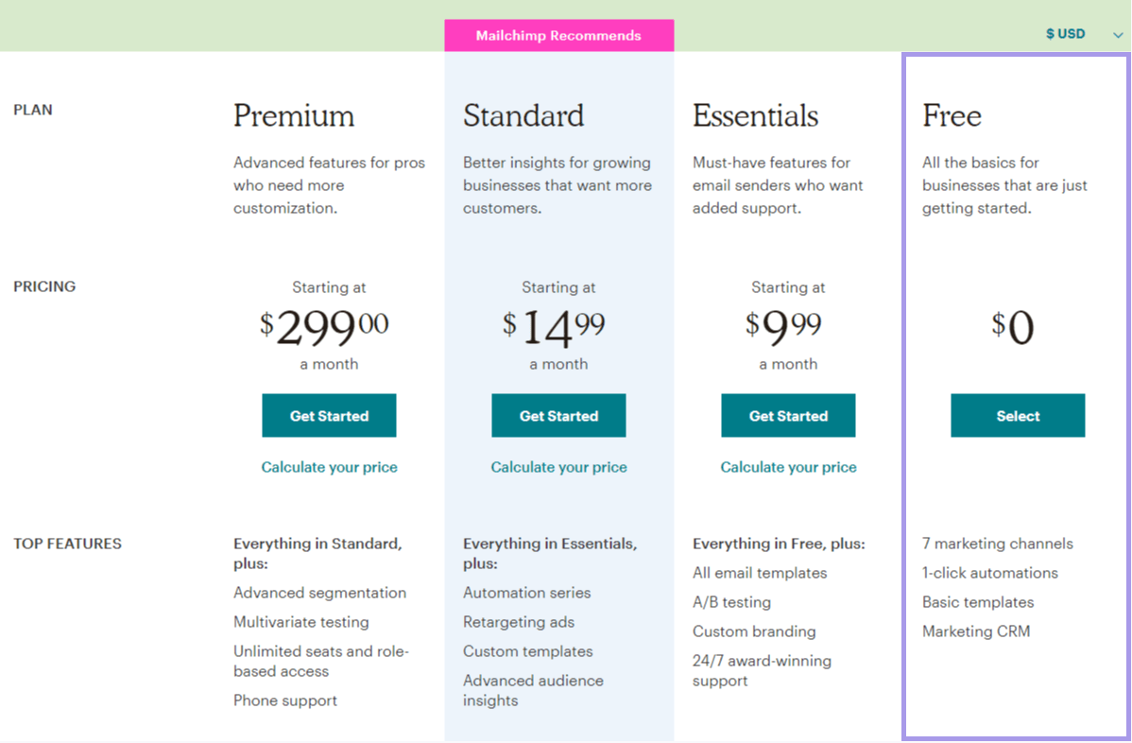1132x743 pixels.
Task: Click the Free plan heading
Action: (x=952, y=115)
